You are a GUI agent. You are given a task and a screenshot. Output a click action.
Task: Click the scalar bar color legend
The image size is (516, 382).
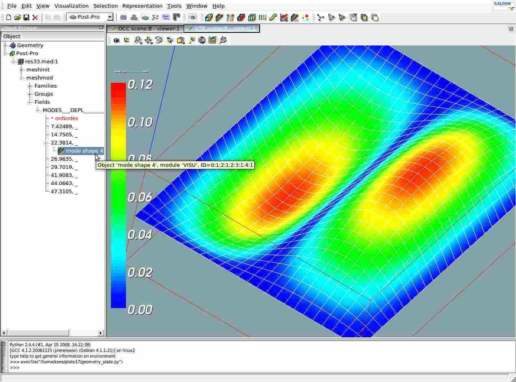point(118,195)
